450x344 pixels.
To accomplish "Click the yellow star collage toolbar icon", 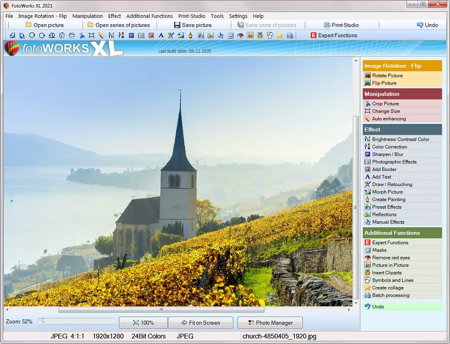I will click(280, 35).
